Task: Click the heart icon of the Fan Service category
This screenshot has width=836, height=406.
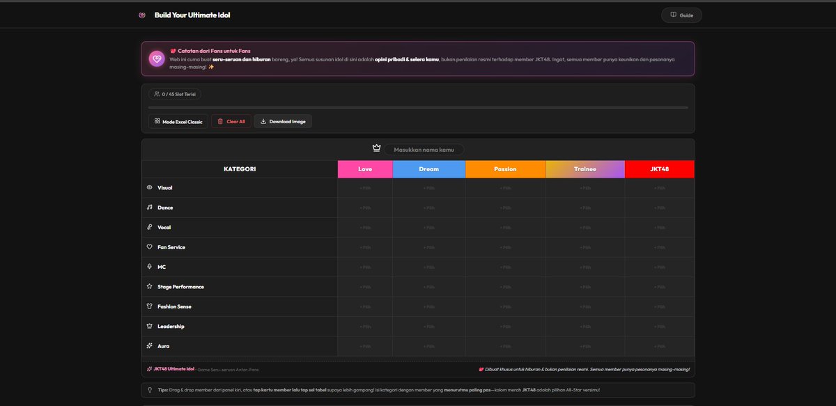Action: click(x=149, y=247)
